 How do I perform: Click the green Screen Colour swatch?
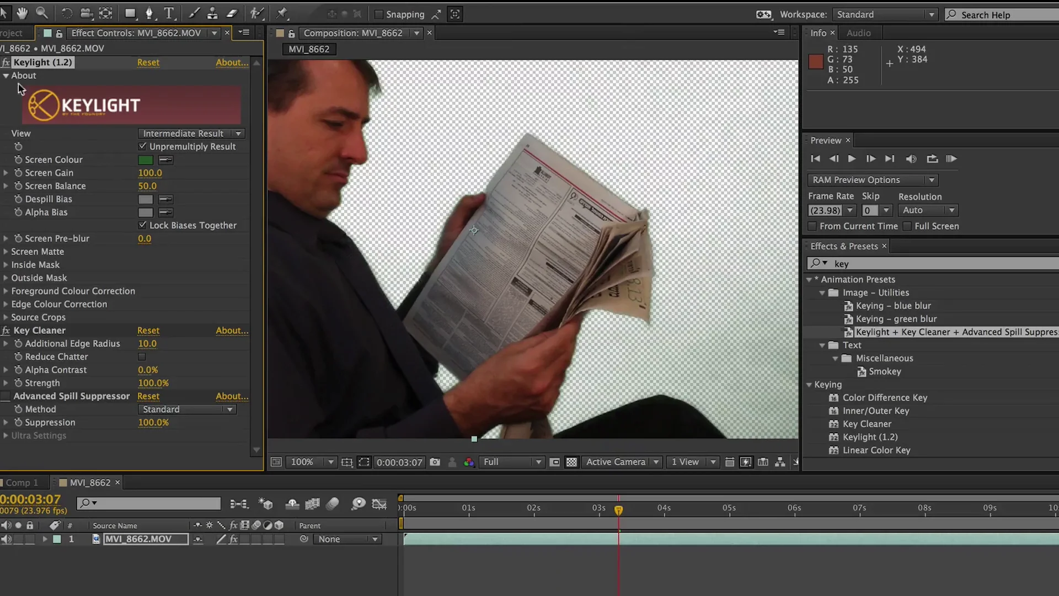click(145, 159)
